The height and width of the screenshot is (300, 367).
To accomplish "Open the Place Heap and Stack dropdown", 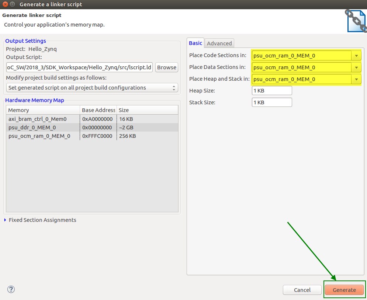I will (356, 79).
